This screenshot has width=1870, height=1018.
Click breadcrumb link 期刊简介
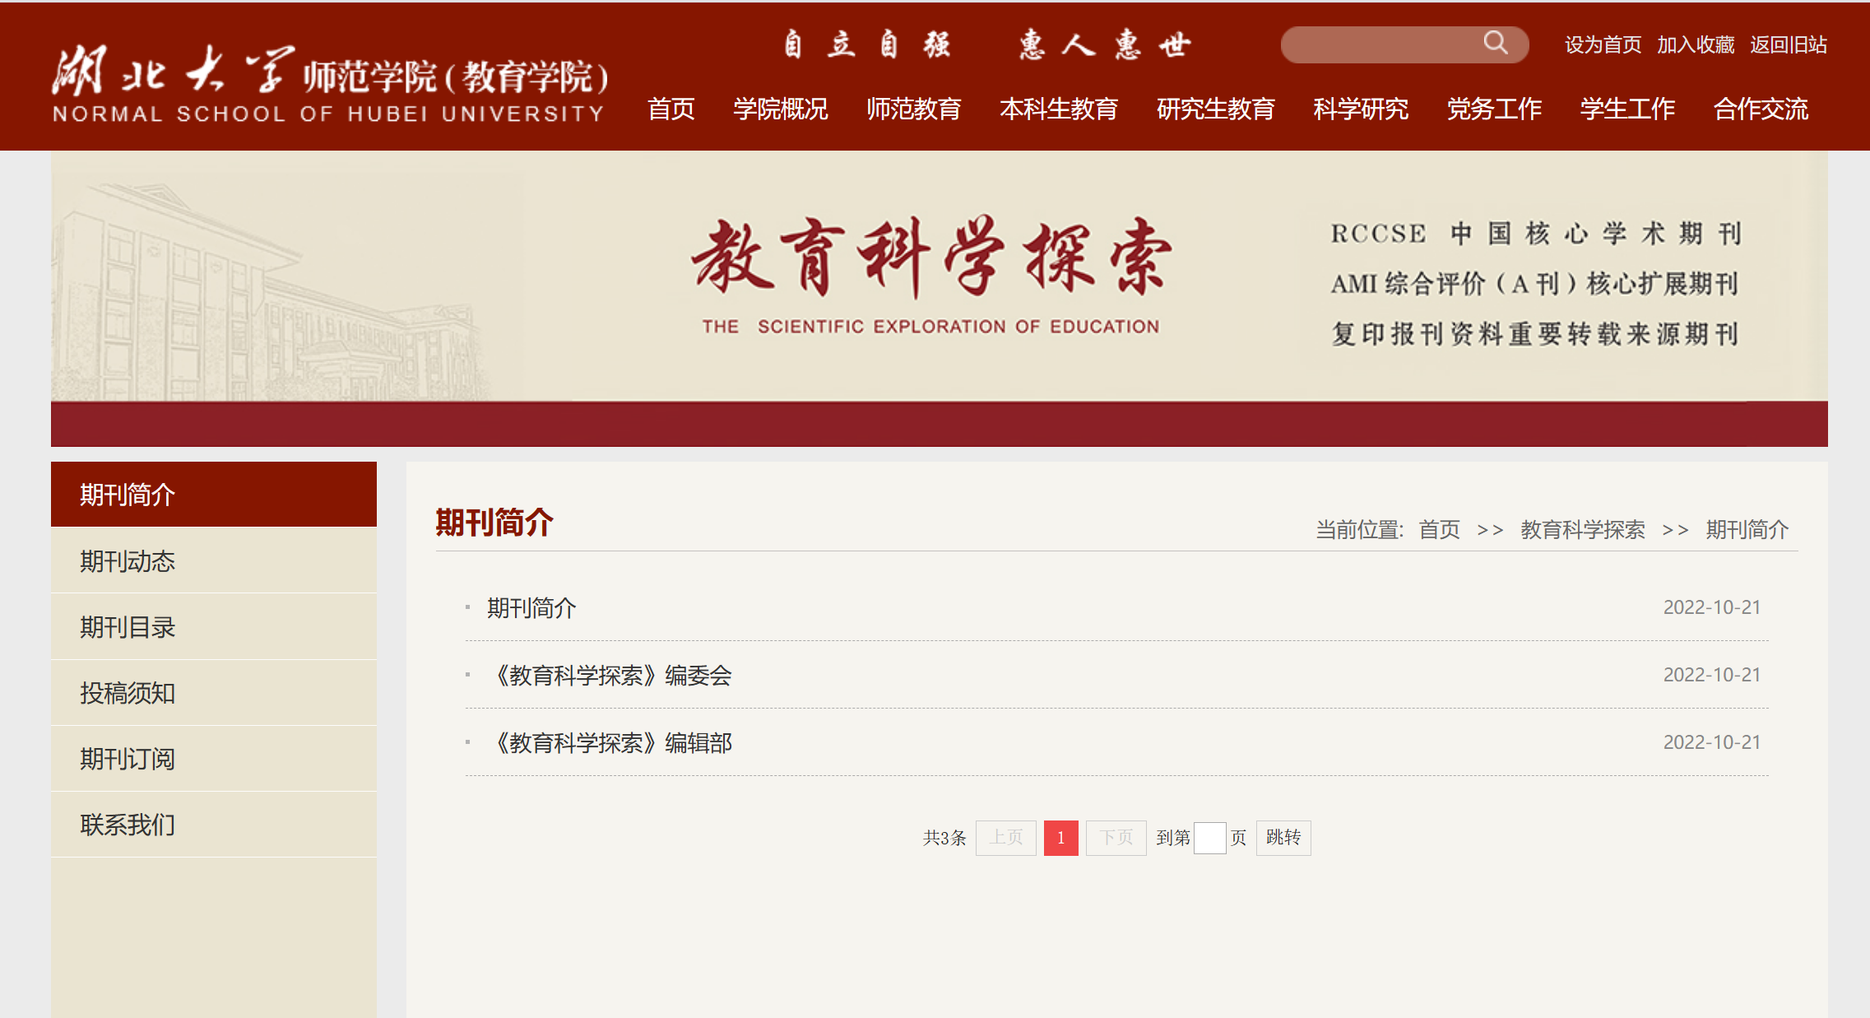pos(1747,529)
